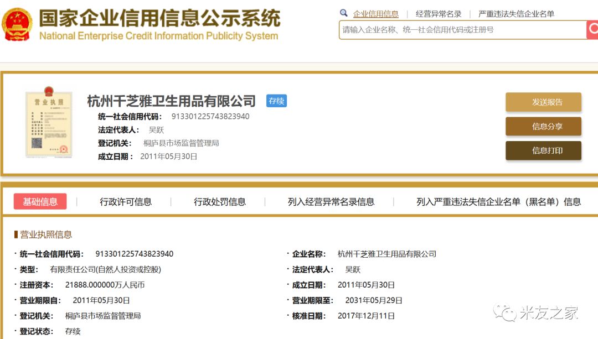Click the company name heading 杭州千芝雅卫生用品有限公司

[171, 101]
